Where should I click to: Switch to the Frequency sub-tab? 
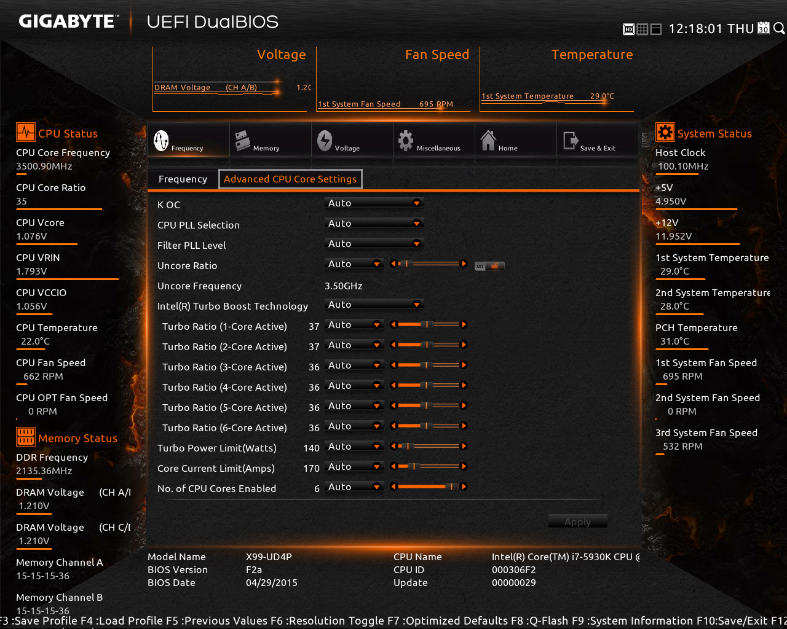pos(183,179)
